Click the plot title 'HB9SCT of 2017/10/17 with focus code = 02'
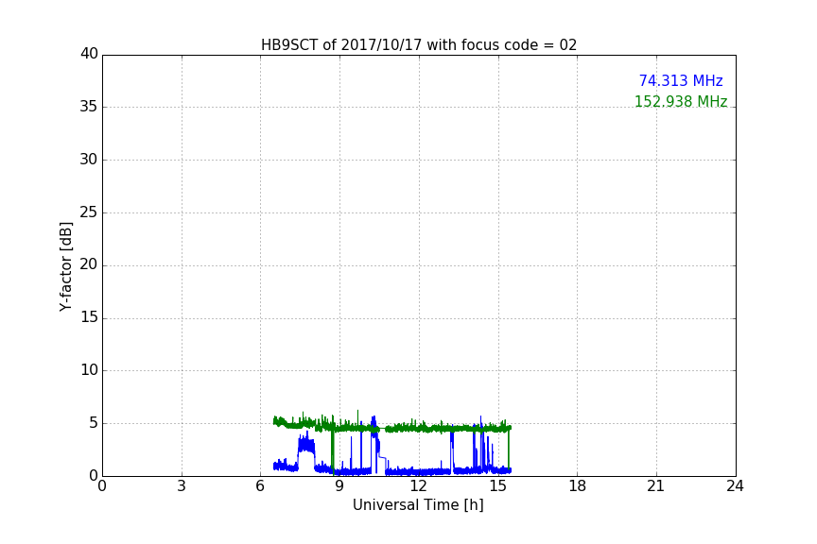Screen dimensions: 817x544 419,45
